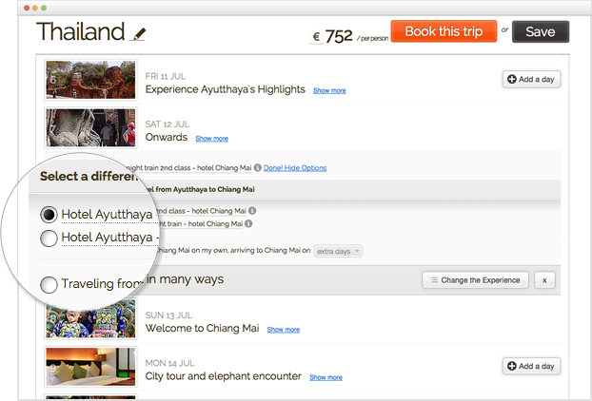The image size is (592, 401).
Task: Expand Show more for Onwards
Action: [211, 139]
